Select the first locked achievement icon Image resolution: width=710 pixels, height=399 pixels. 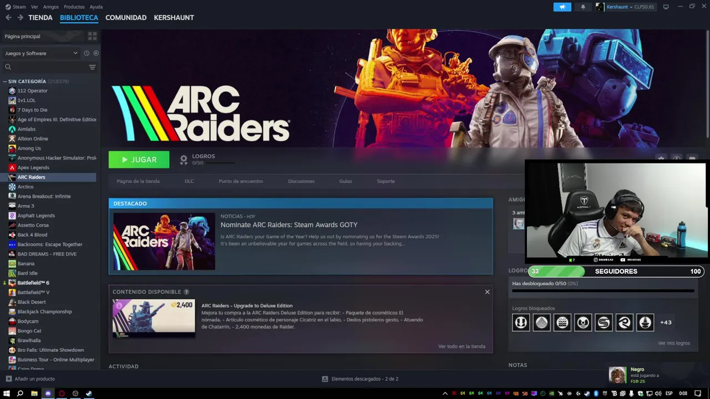coord(520,322)
